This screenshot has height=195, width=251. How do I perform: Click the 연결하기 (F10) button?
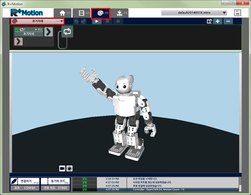(29, 181)
